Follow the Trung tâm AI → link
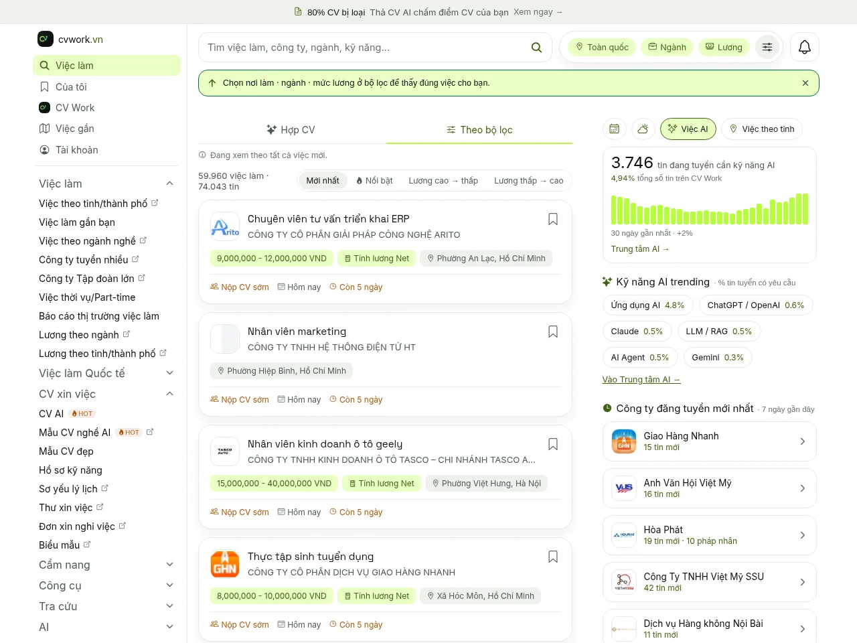Image resolution: width=857 pixels, height=643 pixels. [640, 249]
